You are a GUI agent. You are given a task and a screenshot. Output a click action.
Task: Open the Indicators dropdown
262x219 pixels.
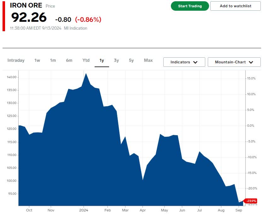click(x=184, y=62)
